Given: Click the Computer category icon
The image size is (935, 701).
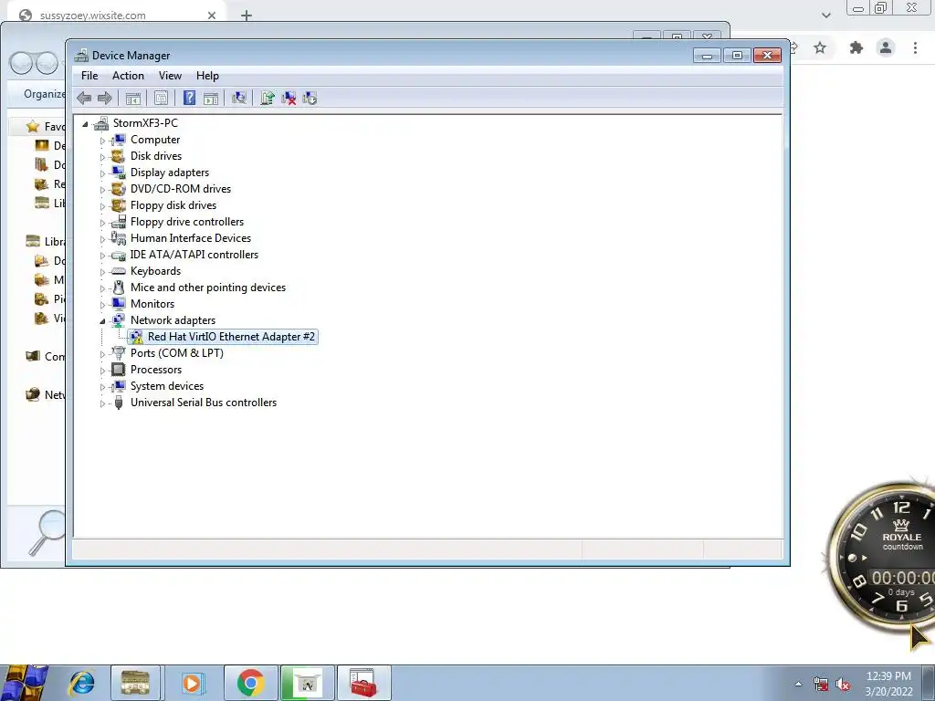Looking at the screenshot, I should (119, 140).
